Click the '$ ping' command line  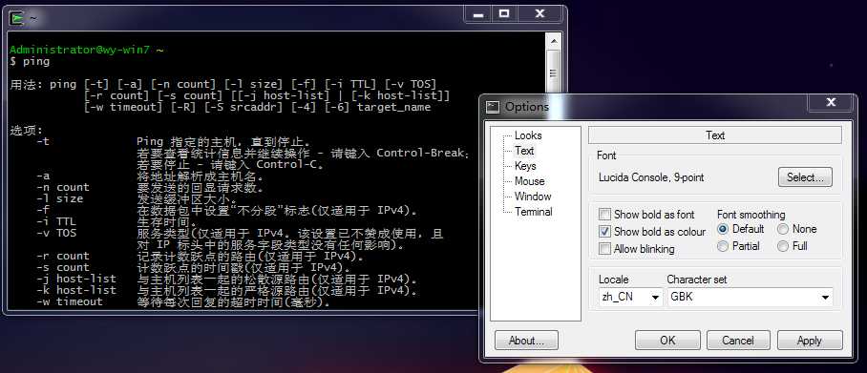(30, 61)
